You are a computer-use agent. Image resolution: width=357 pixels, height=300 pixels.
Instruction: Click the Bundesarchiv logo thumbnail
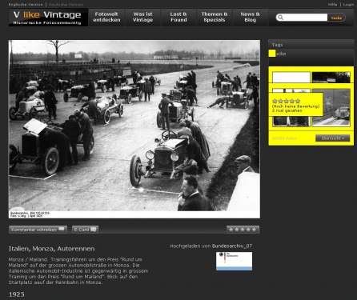[x=234, y=262]
